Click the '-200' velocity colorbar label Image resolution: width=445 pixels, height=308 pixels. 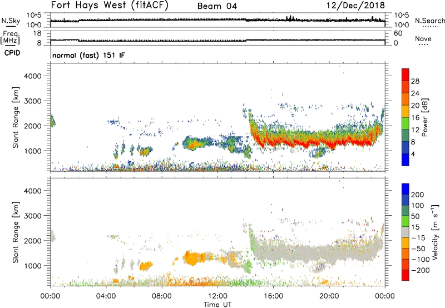[421, 270]
